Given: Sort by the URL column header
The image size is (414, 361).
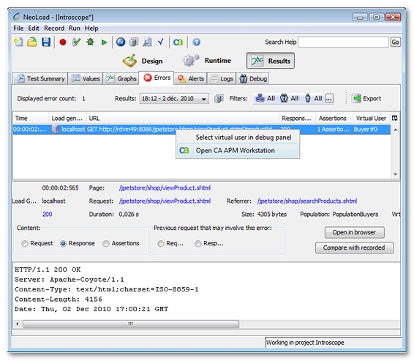Looking at the screenshot, I should point(182,118).
